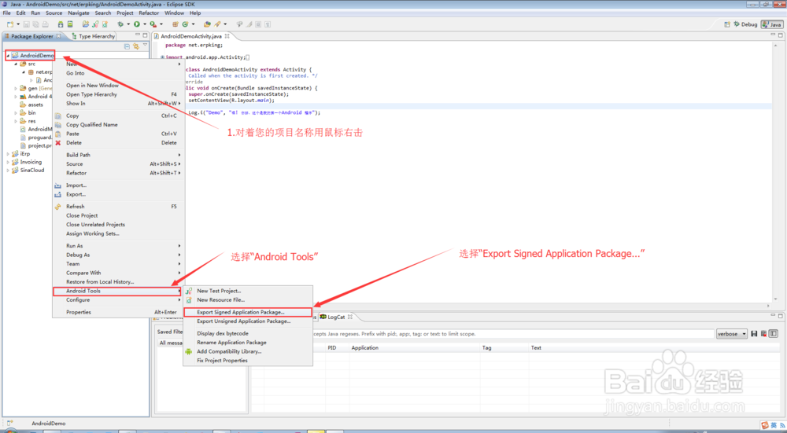The width and height of the screenshot is (787, 433).
Task: Open the File menu
Action: 6,13
